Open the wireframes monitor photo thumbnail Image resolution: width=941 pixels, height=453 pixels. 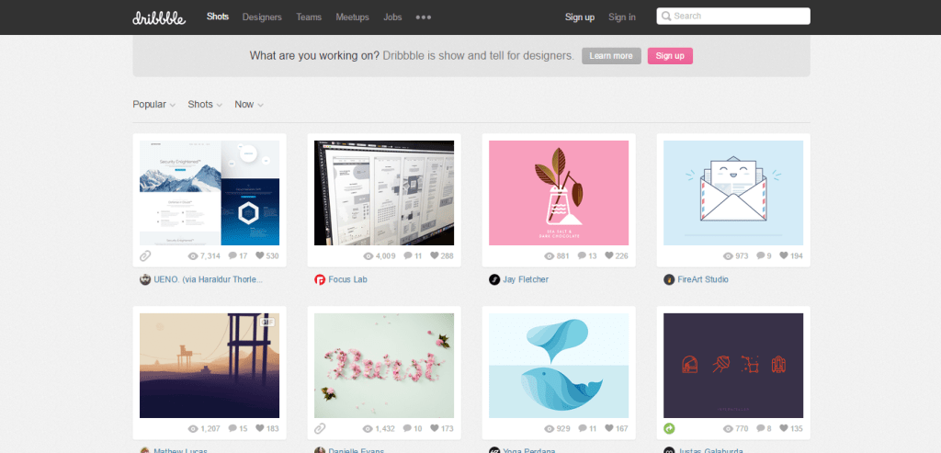(384, 193)
